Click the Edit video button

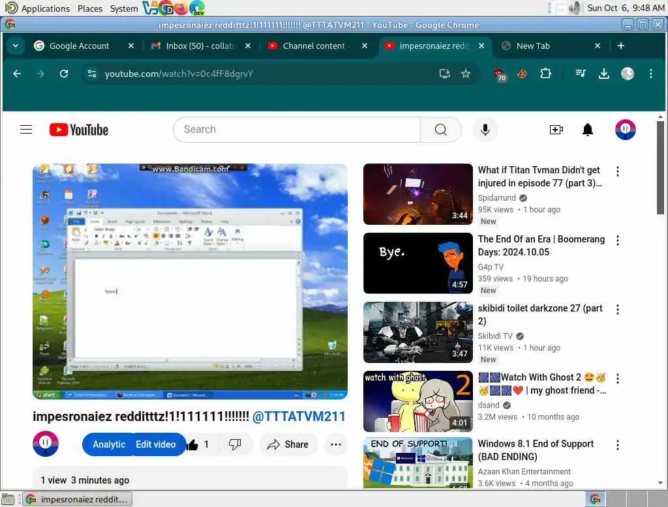point(155,444)
